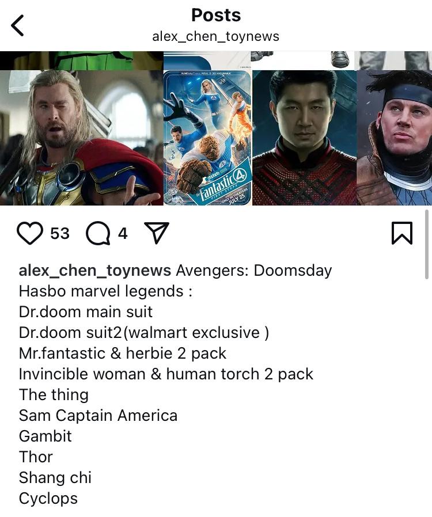432x517 pixels.
Task: Tap the Cyclops line in caption
Action: point(48,498)
